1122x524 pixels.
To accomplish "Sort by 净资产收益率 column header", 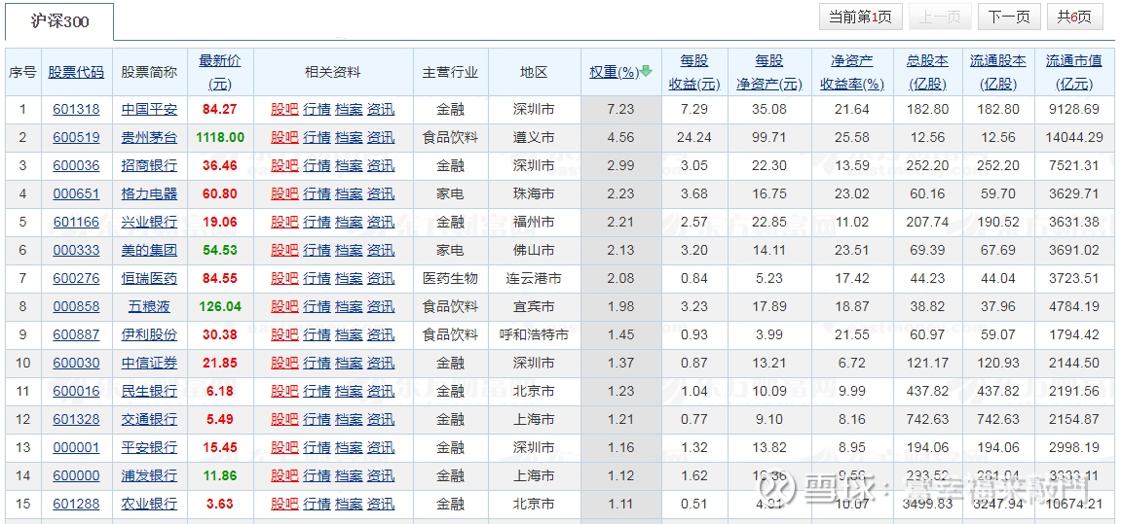I will [851, 72].
